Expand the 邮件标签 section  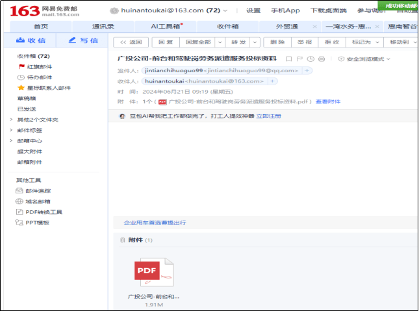(11, 130)
